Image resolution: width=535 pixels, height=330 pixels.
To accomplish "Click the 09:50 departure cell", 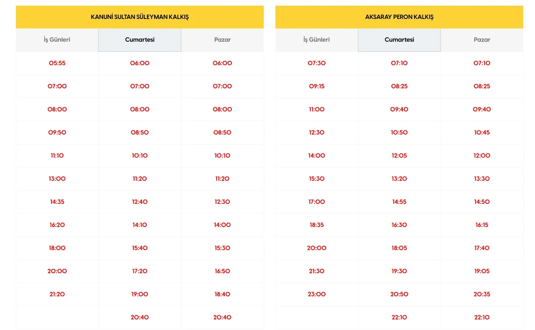I will coord(57,133).
